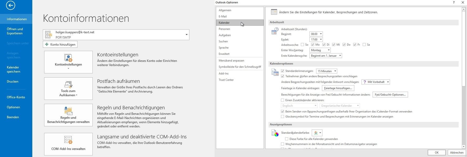This screenshot has height=157, width=467.
Task: Enable Glockensymbol für Termine checkbox
Action: pyautogui.click(x=283, y=117)
